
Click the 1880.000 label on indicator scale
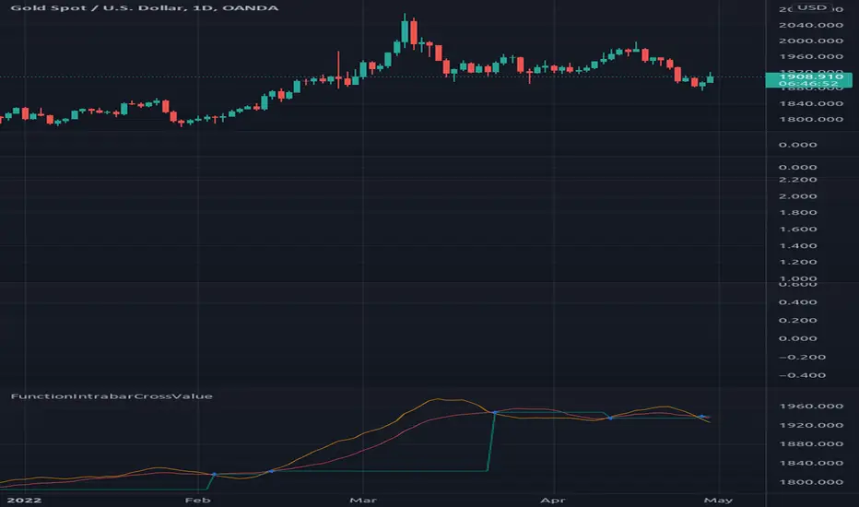(x=811, y=444)
